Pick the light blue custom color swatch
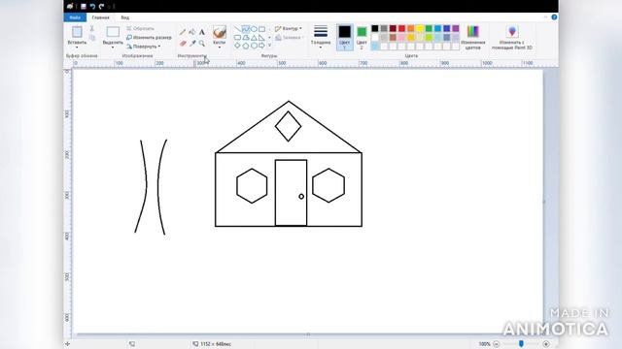Viewport: 622px width, 349px height. 375,47
